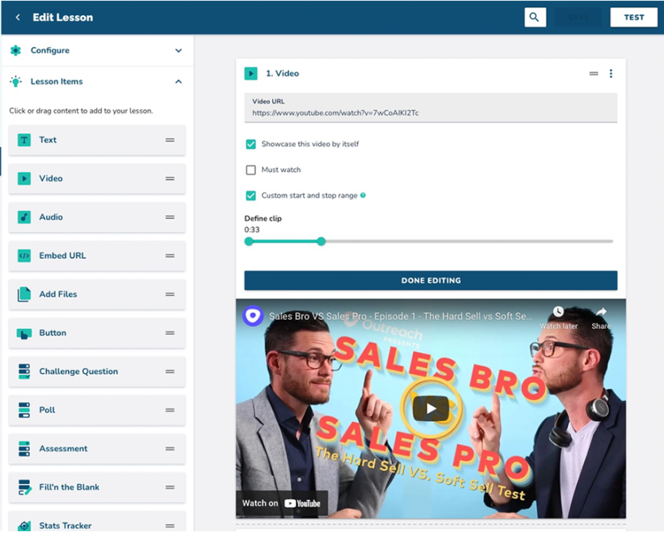Screen dimensions: 664x538
Task: Click drag handle on Embed URL row
Action: (x=170, y=256)
